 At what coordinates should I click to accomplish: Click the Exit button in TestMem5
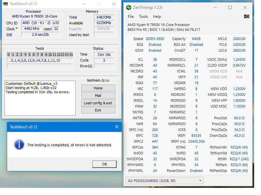point(98,110)
